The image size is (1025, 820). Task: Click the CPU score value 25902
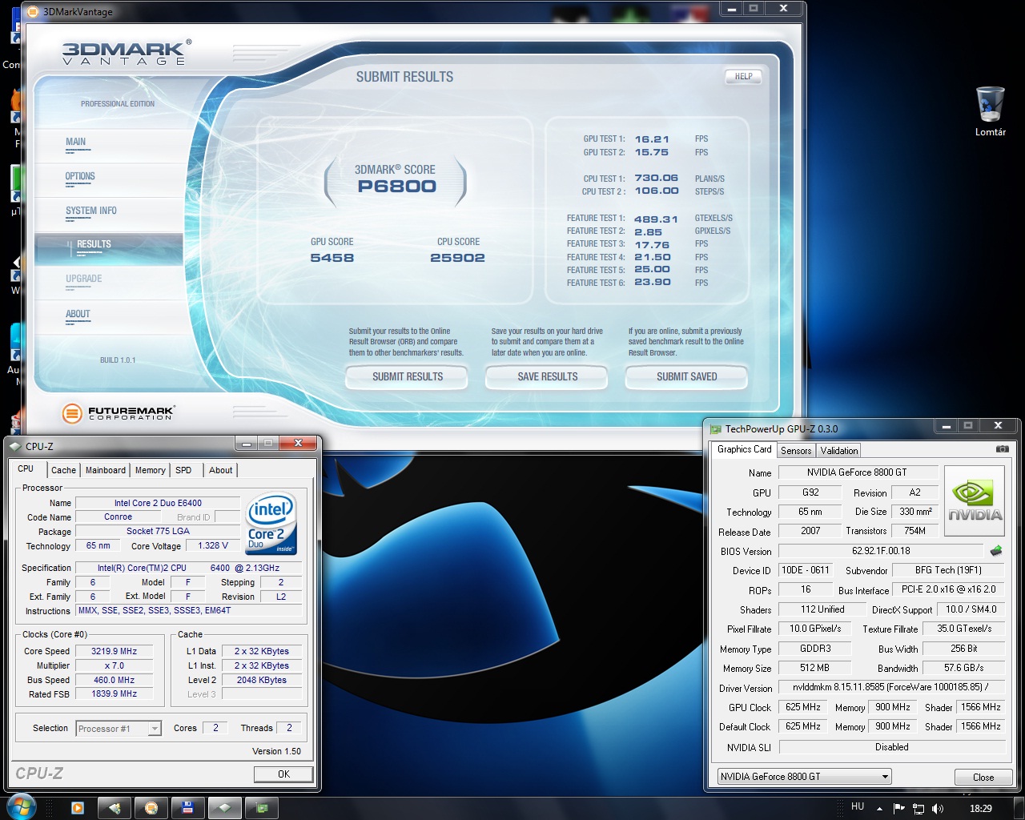pos(457,258)
